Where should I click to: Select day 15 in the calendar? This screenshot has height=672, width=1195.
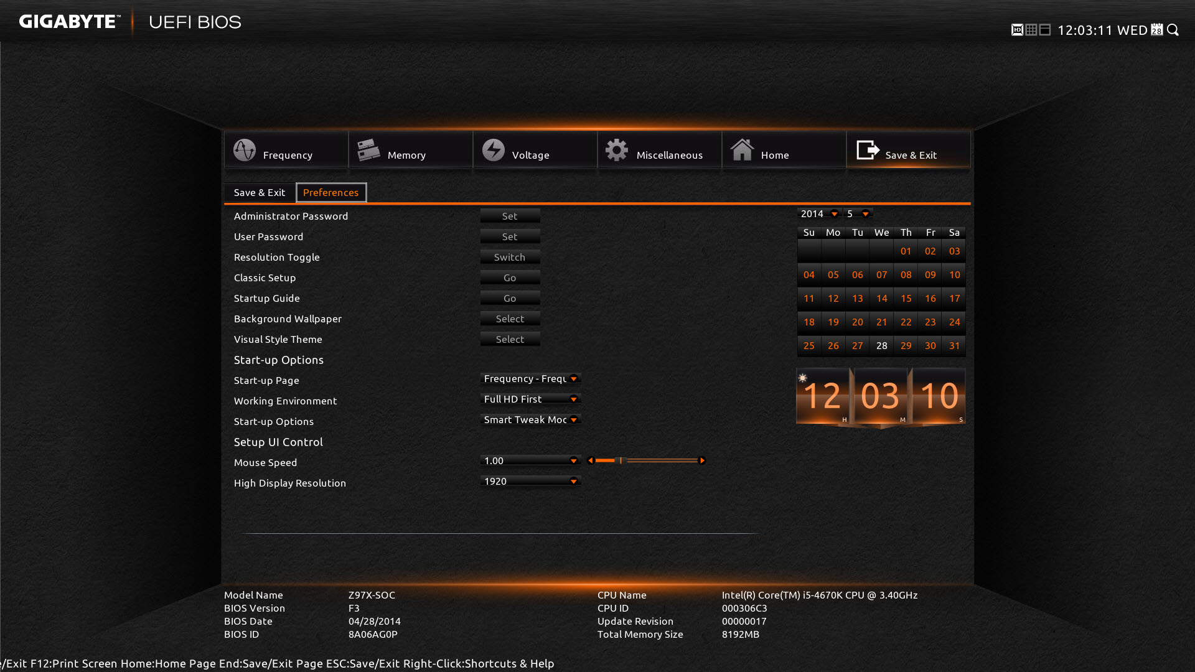pos(906,299)
